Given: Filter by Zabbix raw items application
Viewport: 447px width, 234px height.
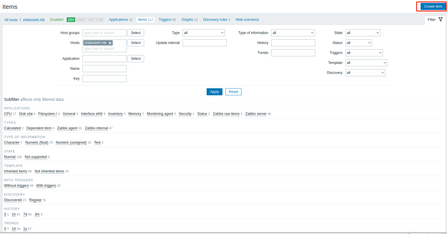Looking at the screenshot, I should point(226,114).
